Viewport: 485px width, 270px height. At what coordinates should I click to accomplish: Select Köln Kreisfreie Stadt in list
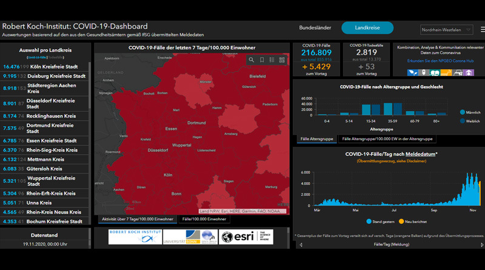pyautogui.click(x=44, y=67)
